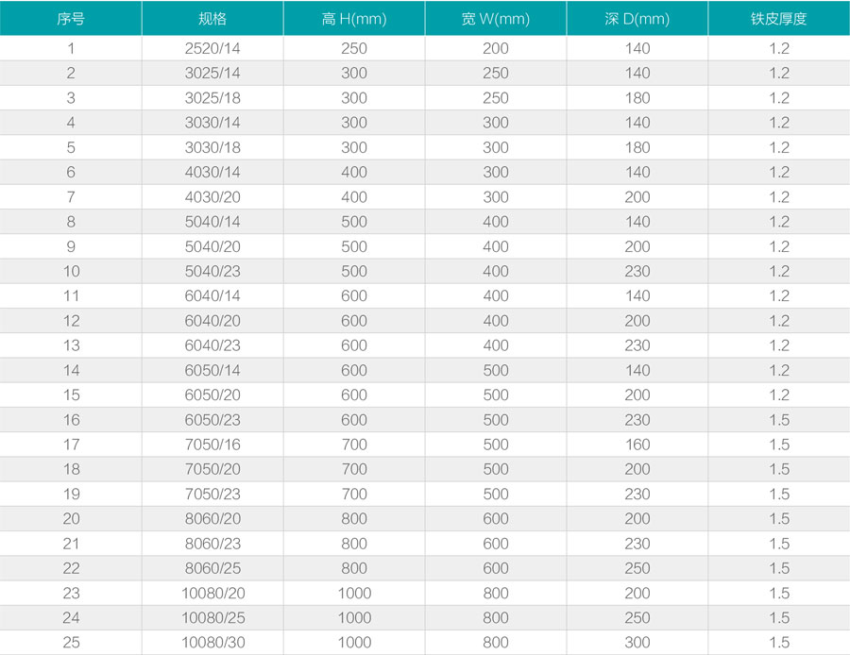Select the 7050/16 spec cell

(x=212, y=445)
